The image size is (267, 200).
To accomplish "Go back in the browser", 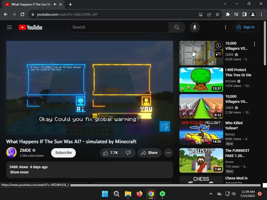I will pos(6,14).
